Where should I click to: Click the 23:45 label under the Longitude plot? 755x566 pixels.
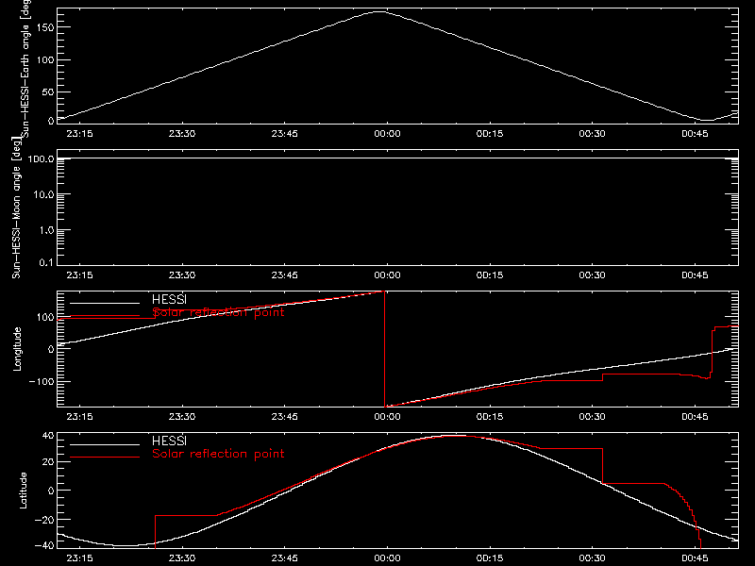(x=285, y=417)
